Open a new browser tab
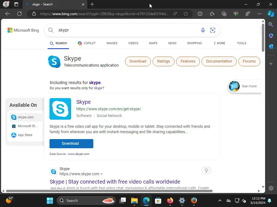The height and width of the screenshot is (207, 277). (x=92, y=4)
